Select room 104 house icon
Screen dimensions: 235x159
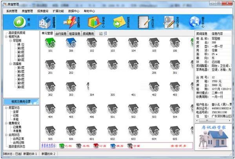coord(133,43)
